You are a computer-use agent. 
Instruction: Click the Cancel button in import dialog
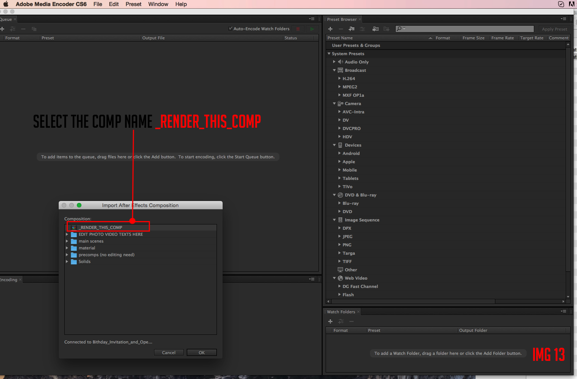tap(169, 353)
